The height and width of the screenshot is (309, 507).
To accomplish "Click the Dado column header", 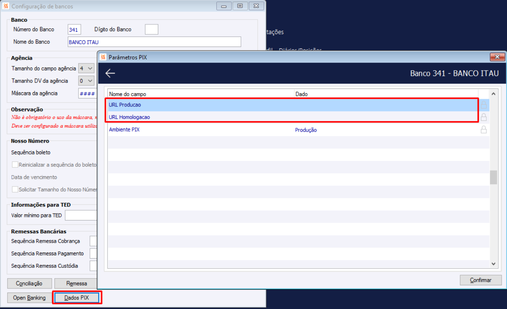I will [x=386, y=94].
